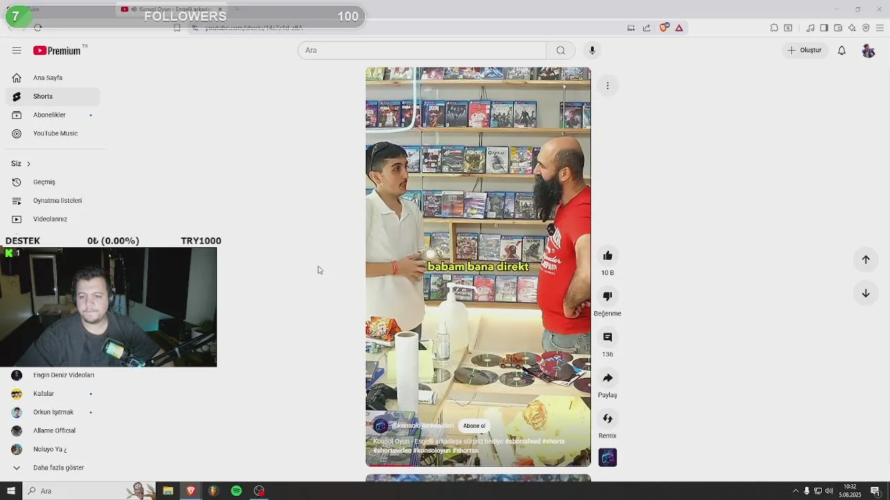Viewport: 890px width, 500px height.
Task: Open Spotify from the taskbar
Action: click(236, 491)
